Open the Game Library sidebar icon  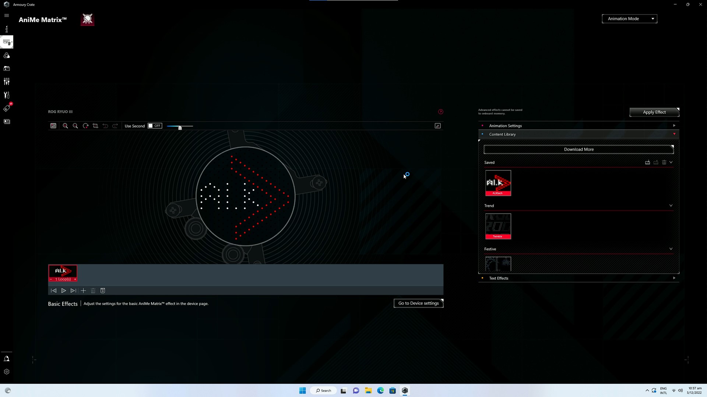(x=7, y=68)
